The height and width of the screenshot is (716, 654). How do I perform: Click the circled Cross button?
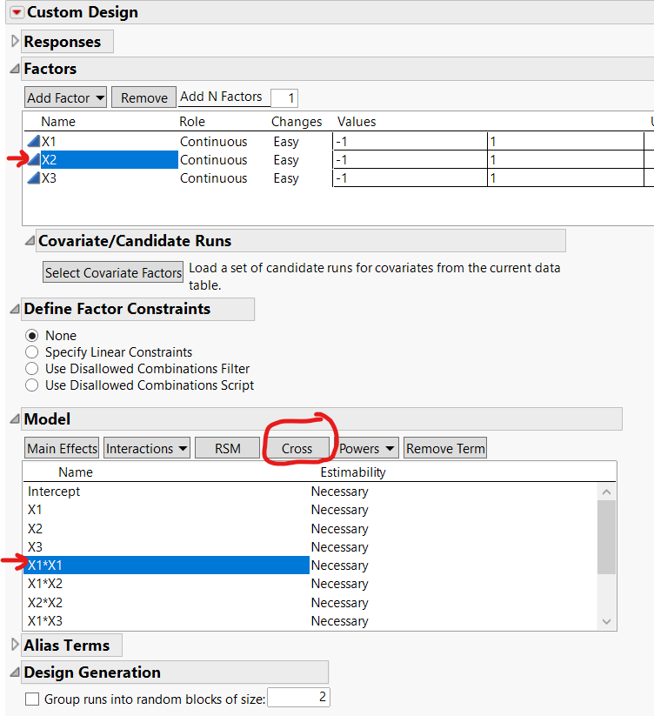[297, 447]
